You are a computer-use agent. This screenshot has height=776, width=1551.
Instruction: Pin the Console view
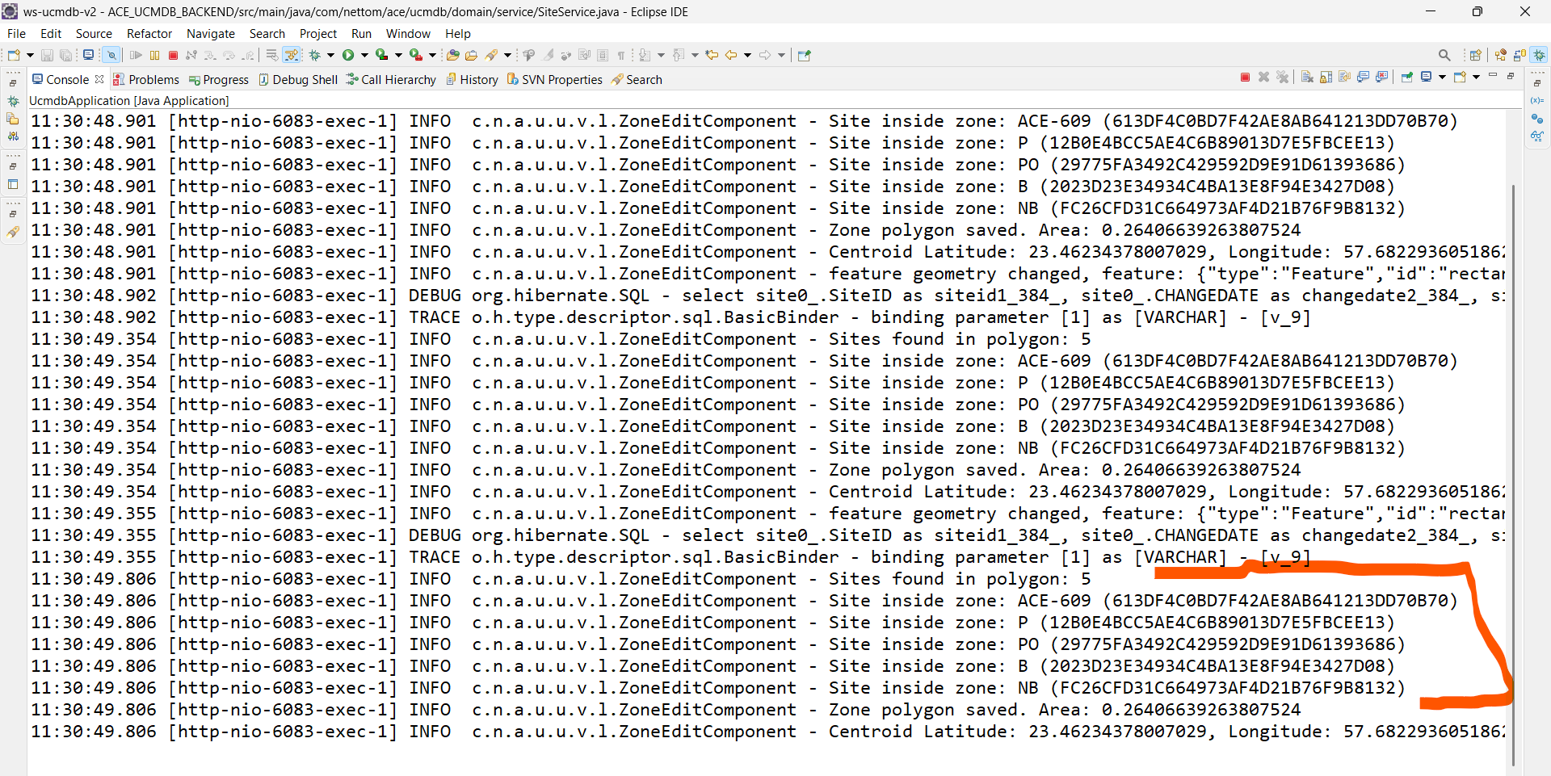1407,78
